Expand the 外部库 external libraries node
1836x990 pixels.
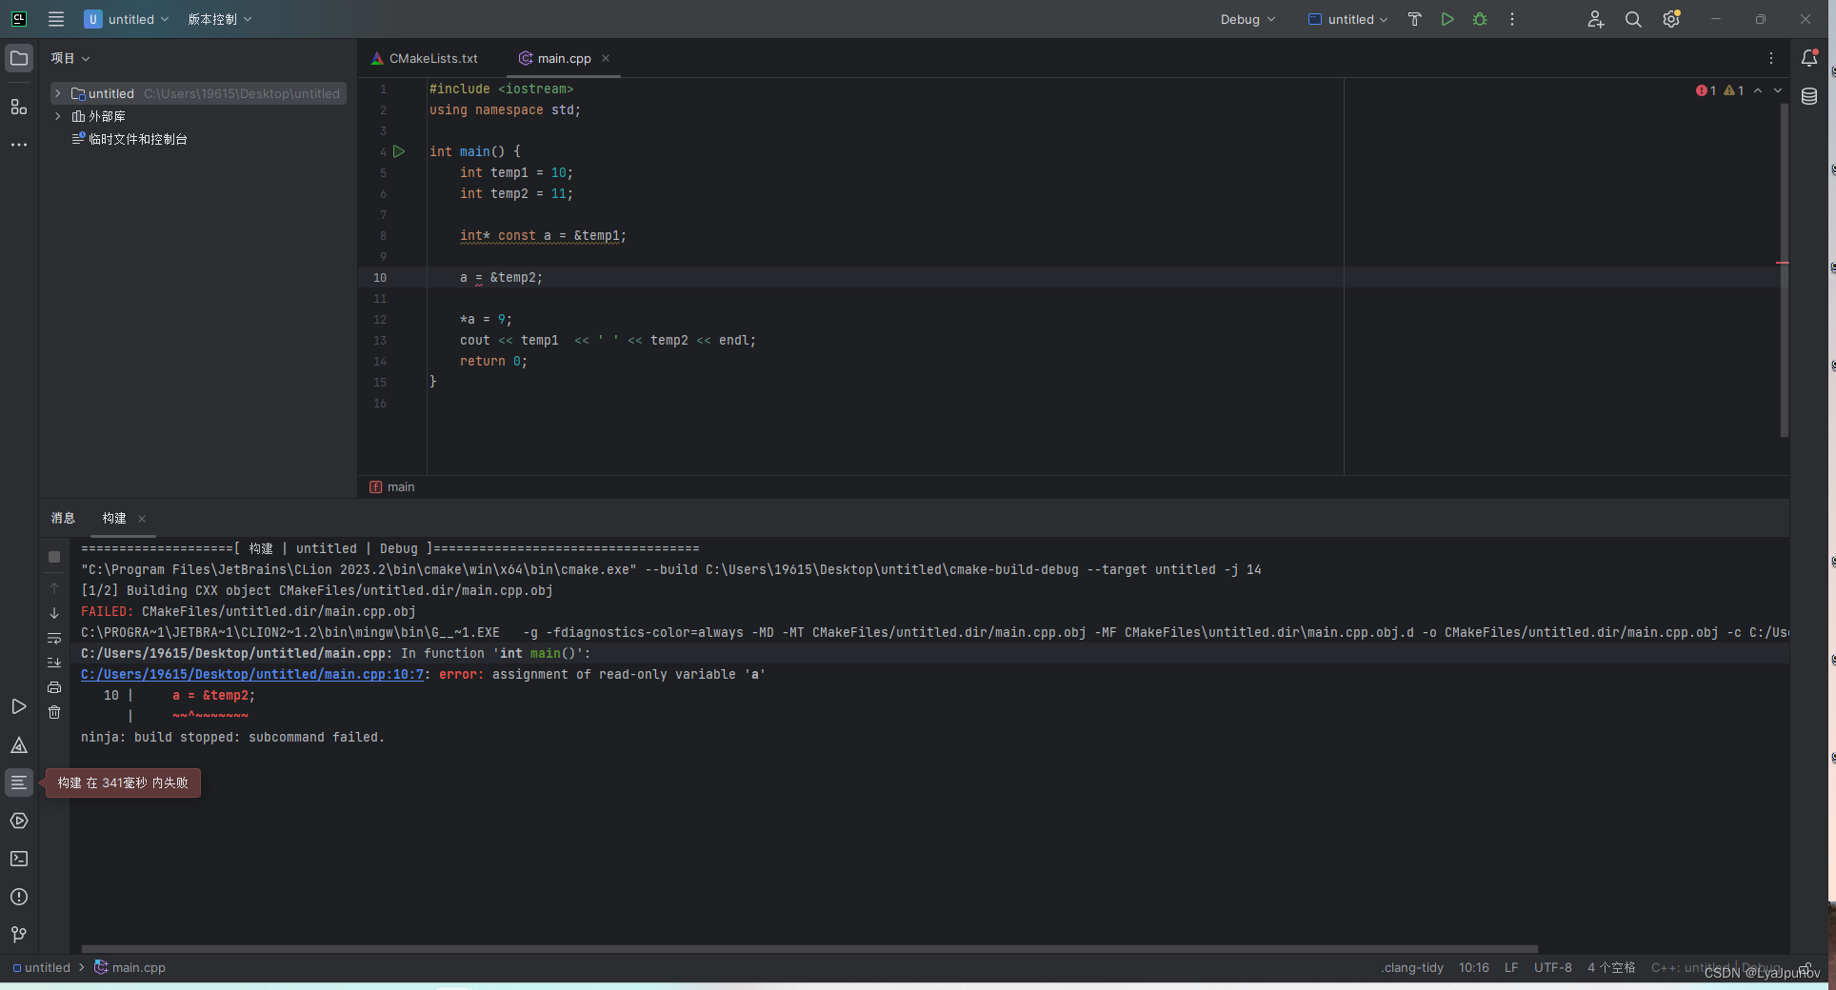click(58, 116)
